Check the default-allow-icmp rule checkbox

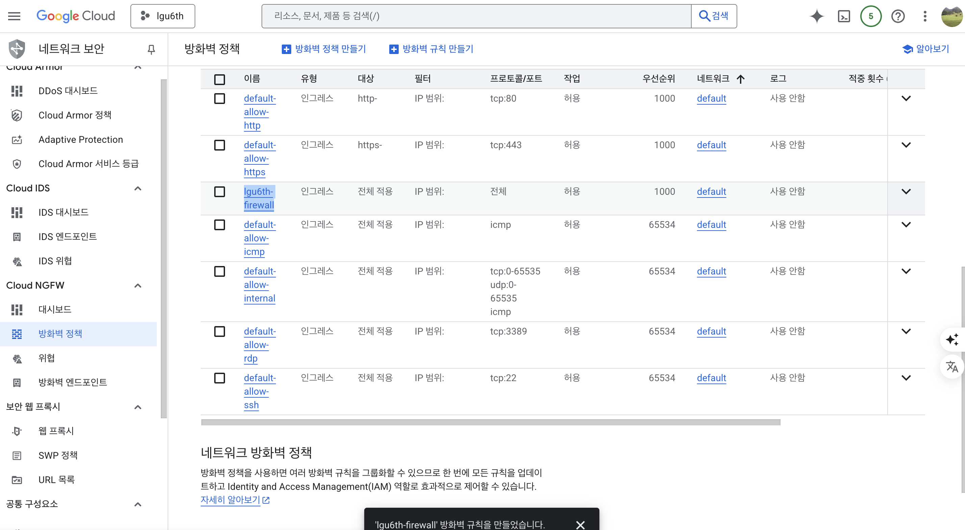pyautogui.click(x=220, y=224)
